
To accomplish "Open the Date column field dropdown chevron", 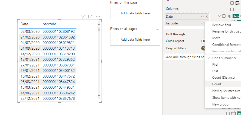I will (202, 17).
